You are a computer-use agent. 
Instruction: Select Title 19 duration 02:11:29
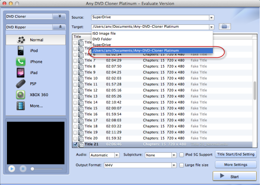point(114,132)
